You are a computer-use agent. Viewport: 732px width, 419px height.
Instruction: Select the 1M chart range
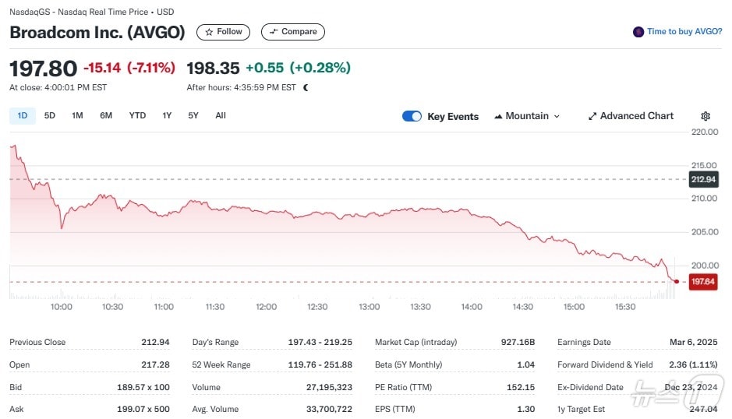coord(77,115)
